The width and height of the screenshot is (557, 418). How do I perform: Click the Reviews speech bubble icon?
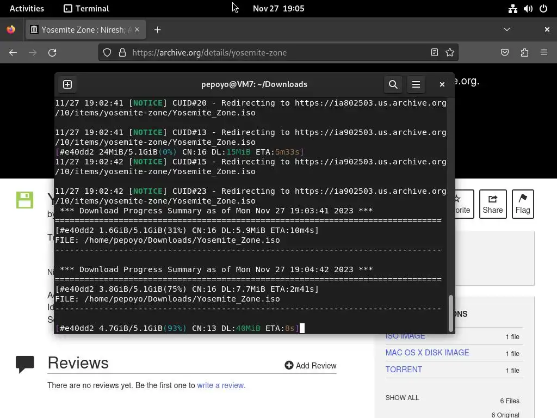pos(25,364)
